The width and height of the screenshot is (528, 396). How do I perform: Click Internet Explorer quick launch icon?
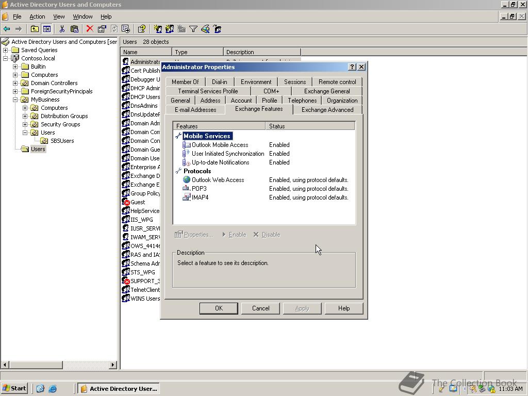(53, 389)
